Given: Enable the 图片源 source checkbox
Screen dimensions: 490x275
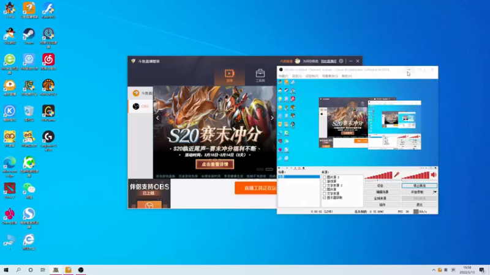Looking at the screenshot, I should [x=325, y=189].
